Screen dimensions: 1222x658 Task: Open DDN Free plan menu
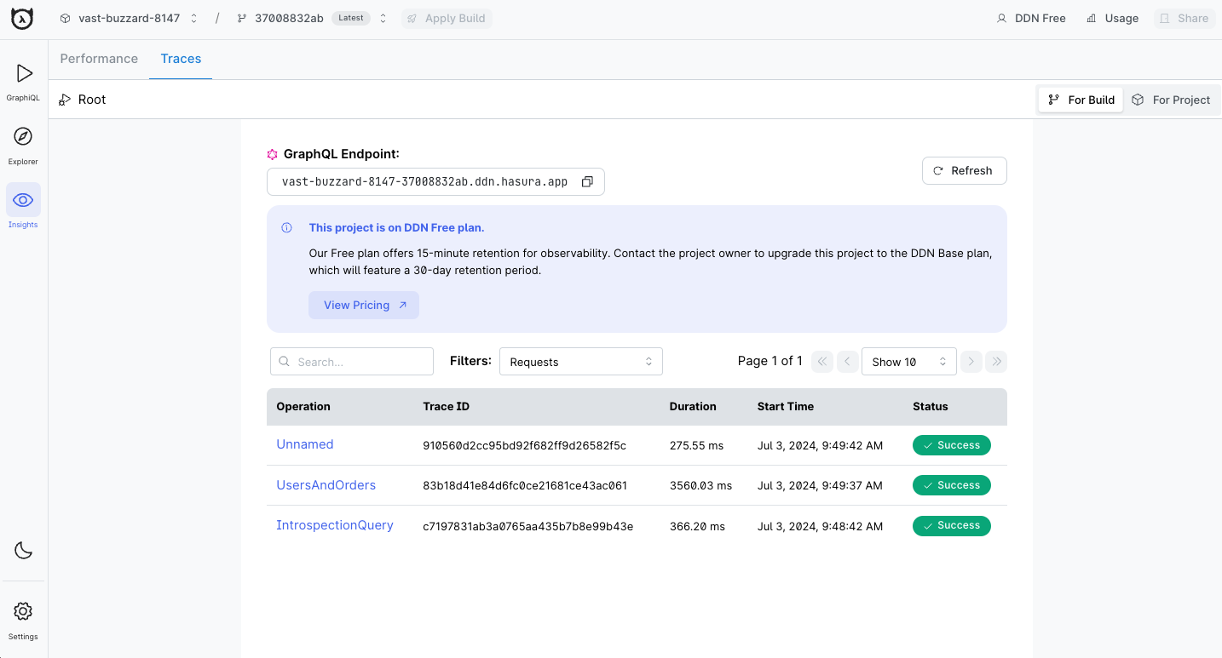(1031, 18)
